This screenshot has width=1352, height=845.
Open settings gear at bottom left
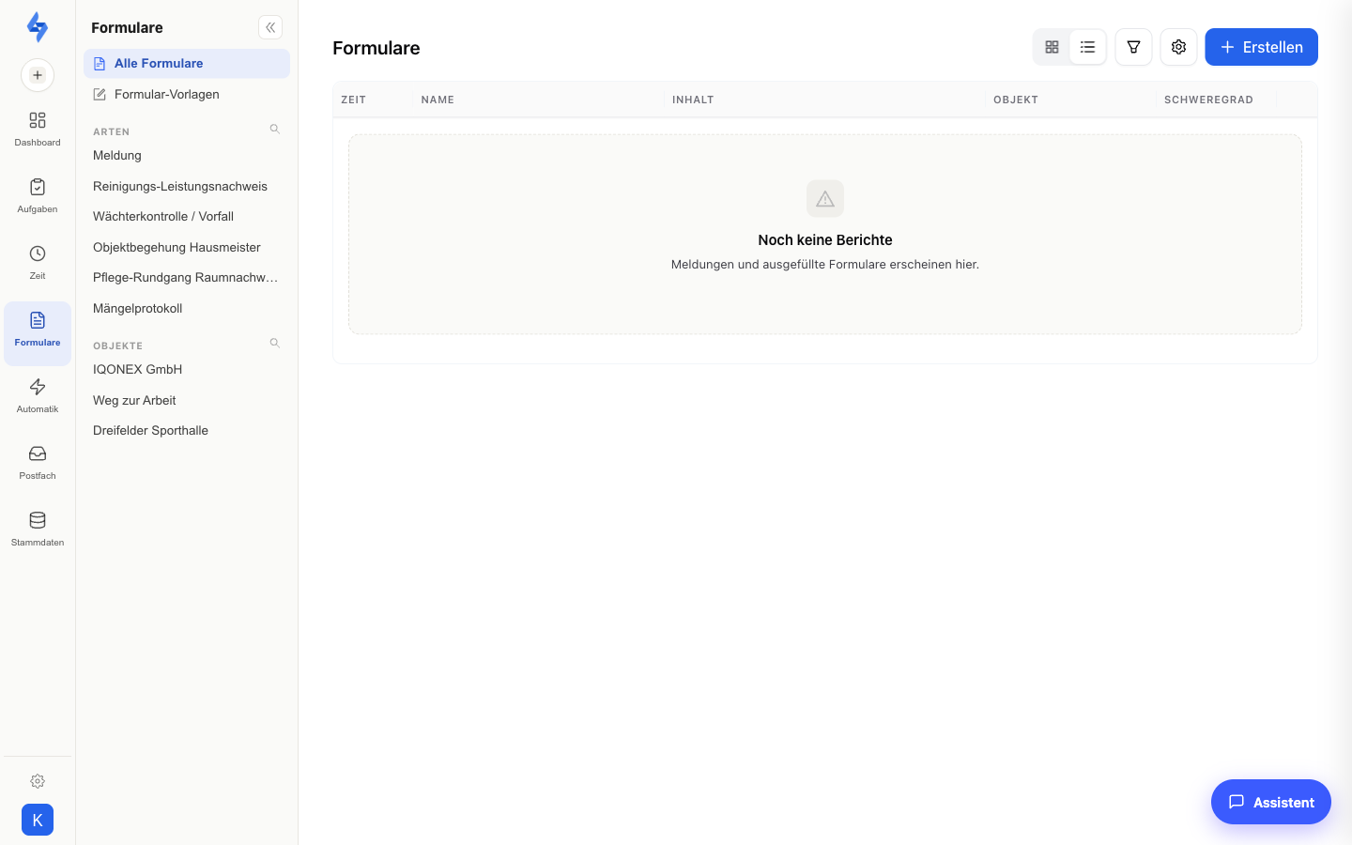tap(38, 781)
